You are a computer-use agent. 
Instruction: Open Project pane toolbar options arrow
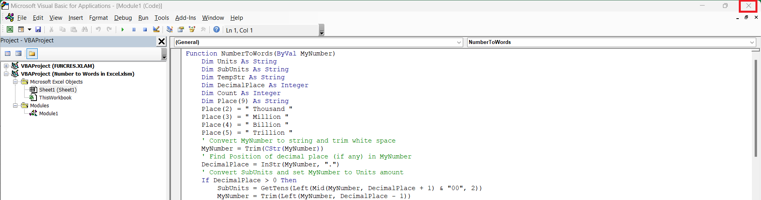point(164,54)
